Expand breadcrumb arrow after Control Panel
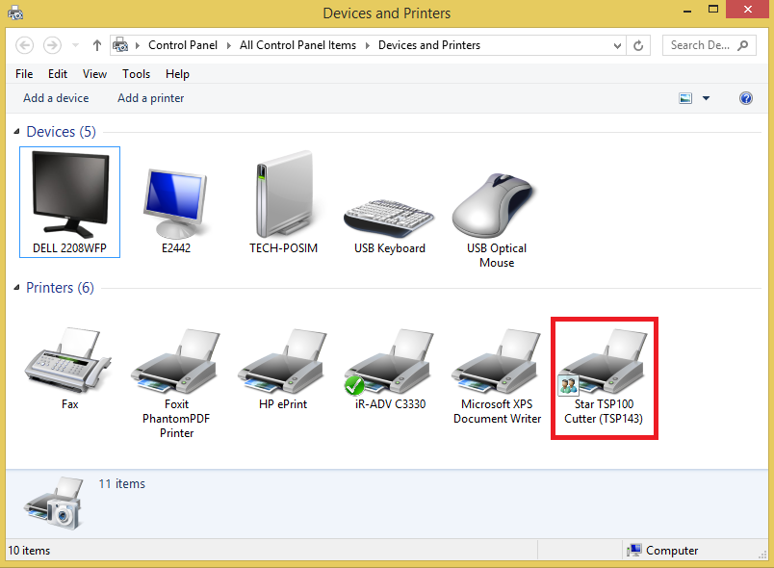774x568 pixels. [x=228, y=45]
